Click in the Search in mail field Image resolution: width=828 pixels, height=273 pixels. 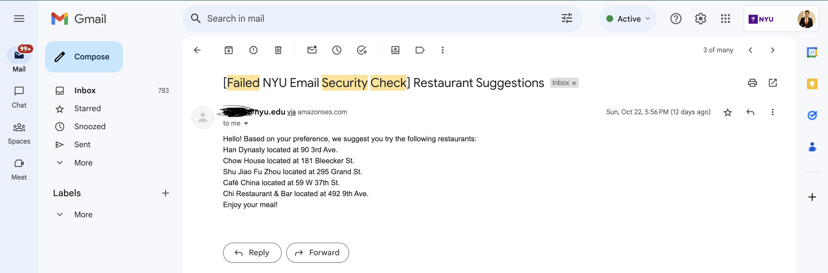(x=353, y=18)
